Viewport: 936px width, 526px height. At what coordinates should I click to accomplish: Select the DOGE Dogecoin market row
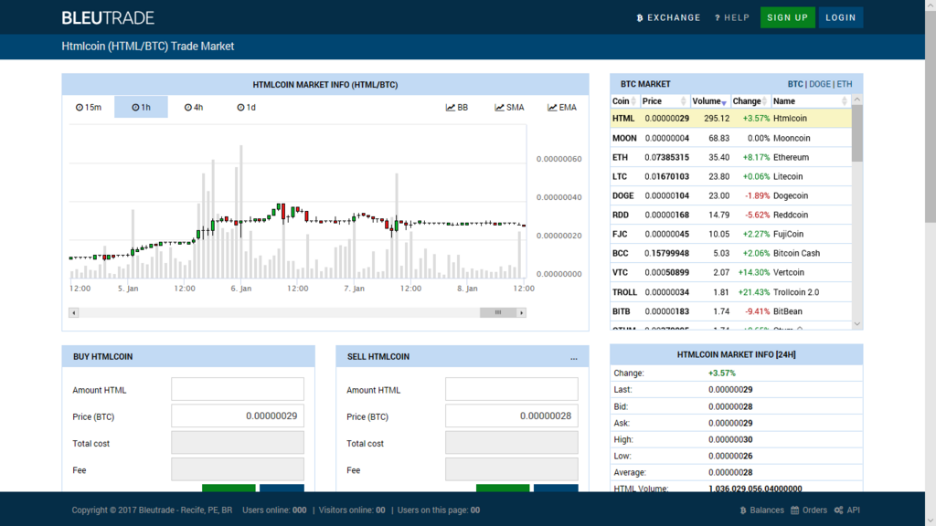tap(731, 195)
